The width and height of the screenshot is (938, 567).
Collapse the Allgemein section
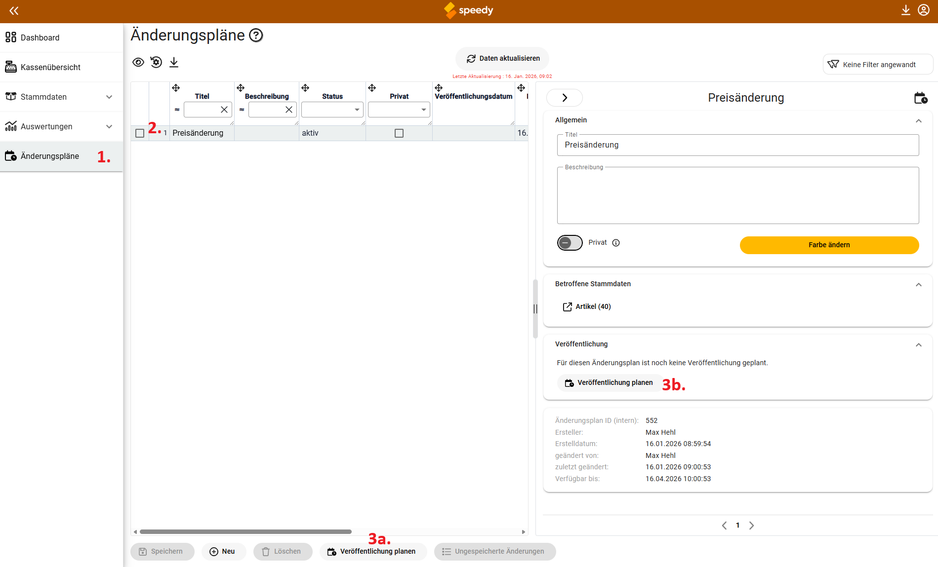tap(919, 121)
